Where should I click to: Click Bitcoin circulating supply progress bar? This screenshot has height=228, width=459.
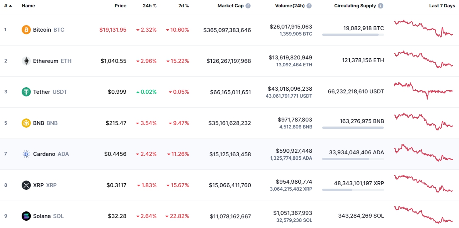click(353, 35)
